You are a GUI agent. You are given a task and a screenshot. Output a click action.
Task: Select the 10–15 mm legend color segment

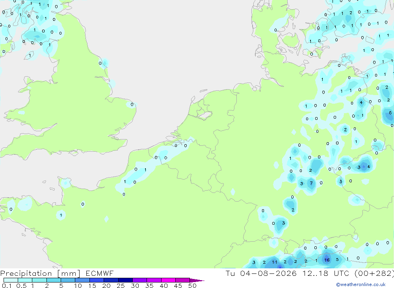pos(82,280)
